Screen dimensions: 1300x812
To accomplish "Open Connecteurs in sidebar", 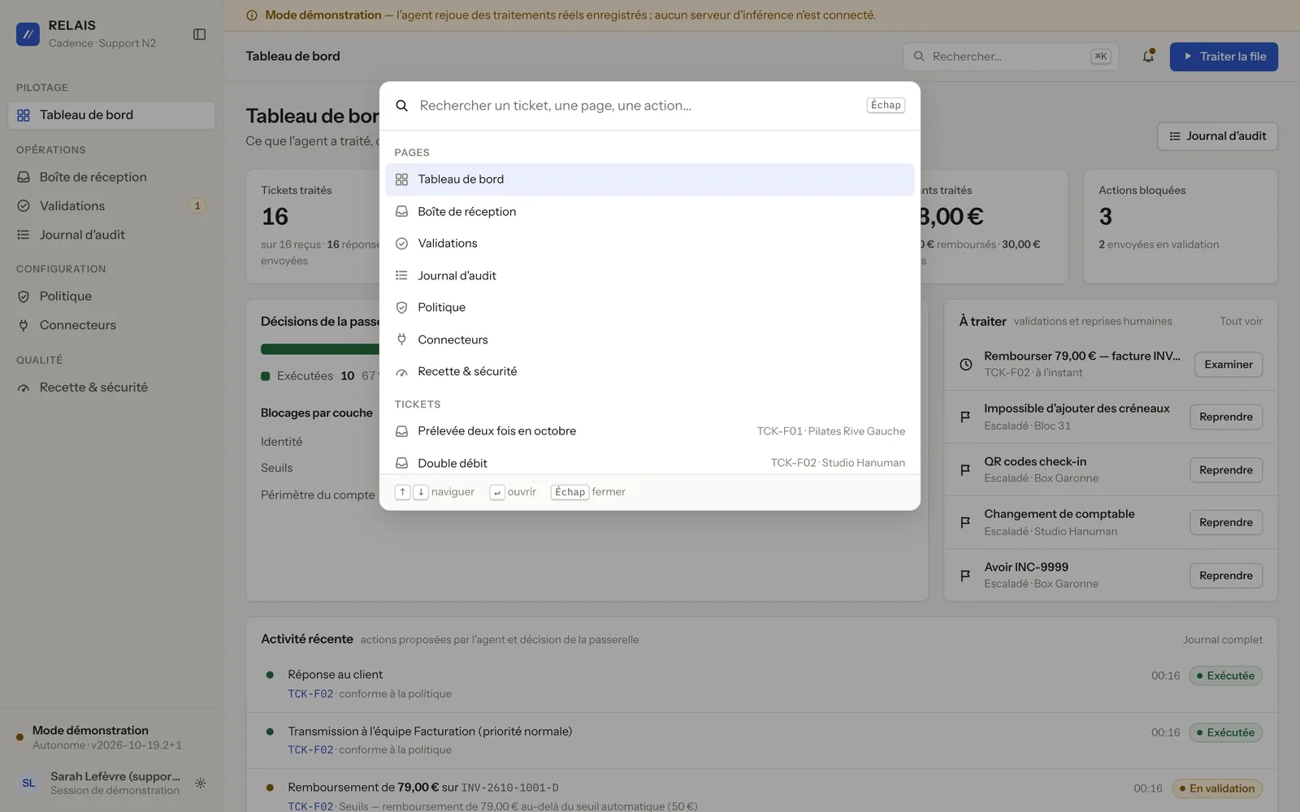I will (x=111, y=326).
